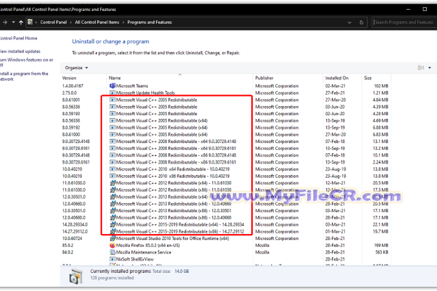Screen dimensions: 437x291
Task: Click the change view icon in the toolbar
Action: (421, 68)
